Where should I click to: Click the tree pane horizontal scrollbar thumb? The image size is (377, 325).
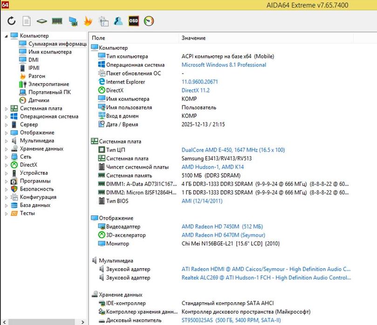pyautogui.click(x=41, y=322)
